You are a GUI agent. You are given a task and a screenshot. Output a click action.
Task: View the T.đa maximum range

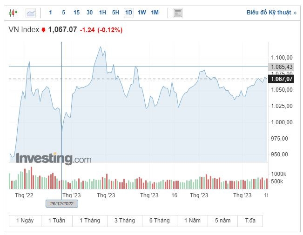(x=250, y=221)
